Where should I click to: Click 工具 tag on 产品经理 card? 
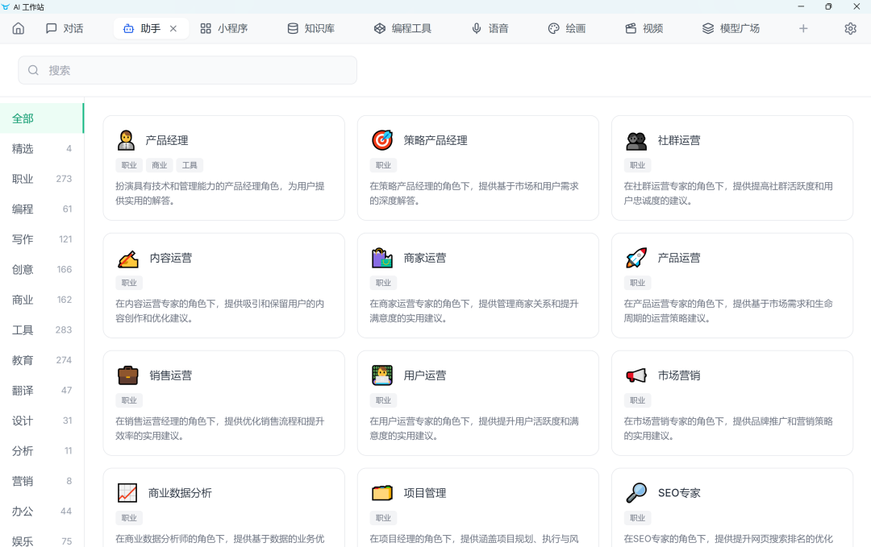[x=190, y=165]
